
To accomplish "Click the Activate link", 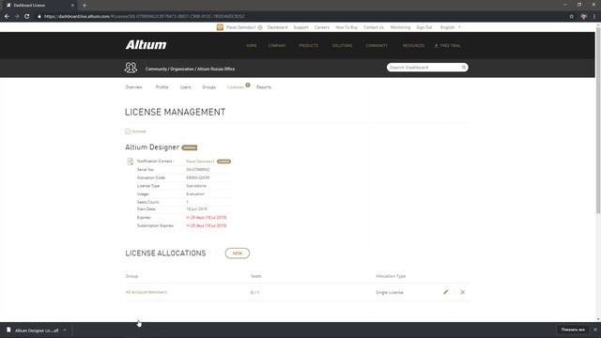I will tap(139, 131).
